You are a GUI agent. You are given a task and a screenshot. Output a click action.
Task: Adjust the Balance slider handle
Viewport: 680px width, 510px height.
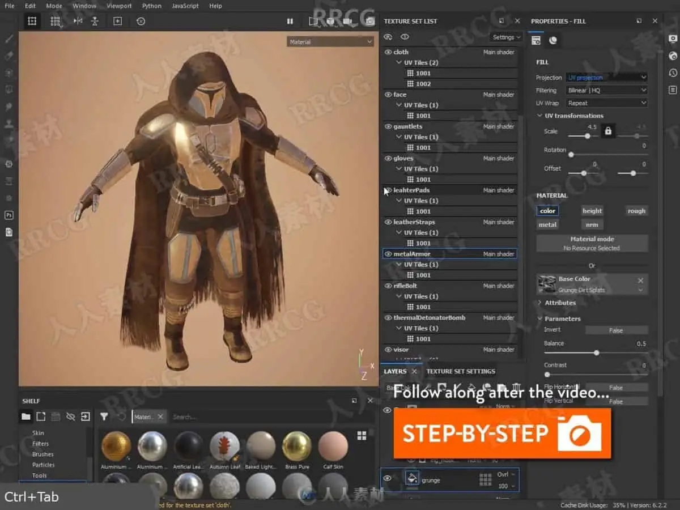coord(597,352)
